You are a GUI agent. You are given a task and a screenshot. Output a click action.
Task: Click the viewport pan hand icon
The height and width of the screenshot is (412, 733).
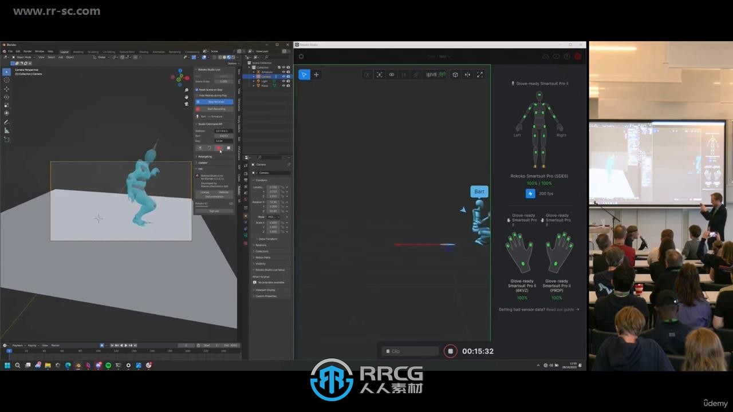coord(186,97)
